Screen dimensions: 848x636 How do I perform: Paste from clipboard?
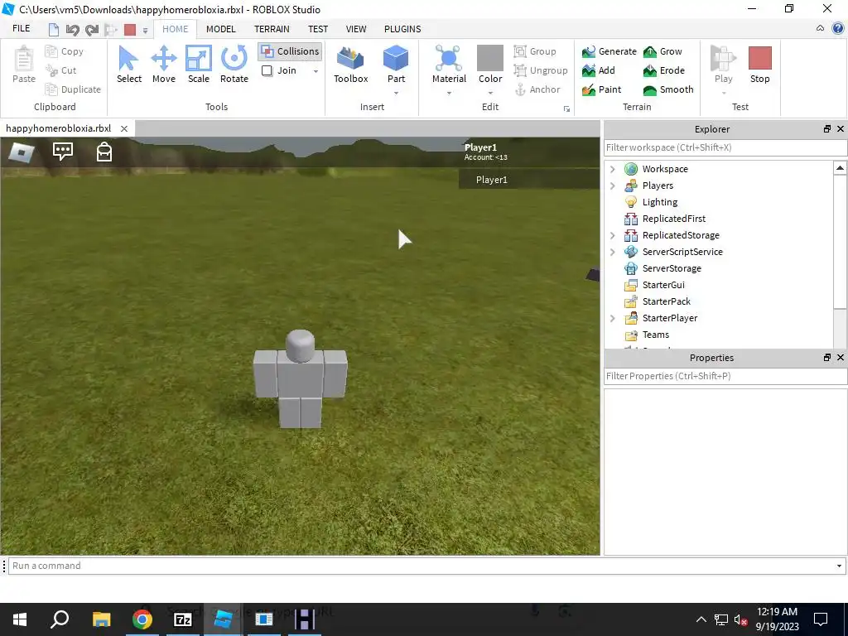[24, 65]
